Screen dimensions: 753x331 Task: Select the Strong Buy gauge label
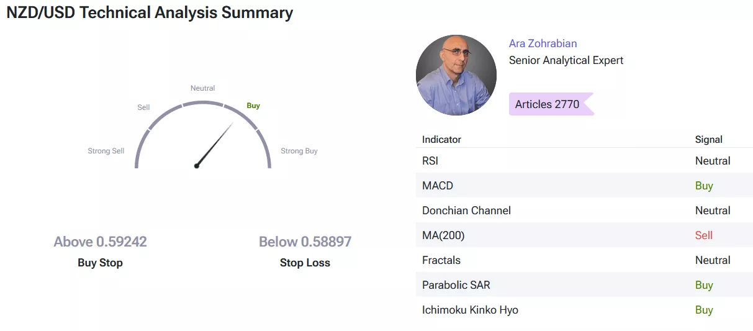coord(299,151)
